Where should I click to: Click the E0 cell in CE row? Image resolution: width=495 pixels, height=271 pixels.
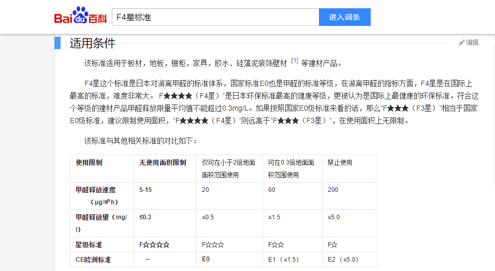206,259
